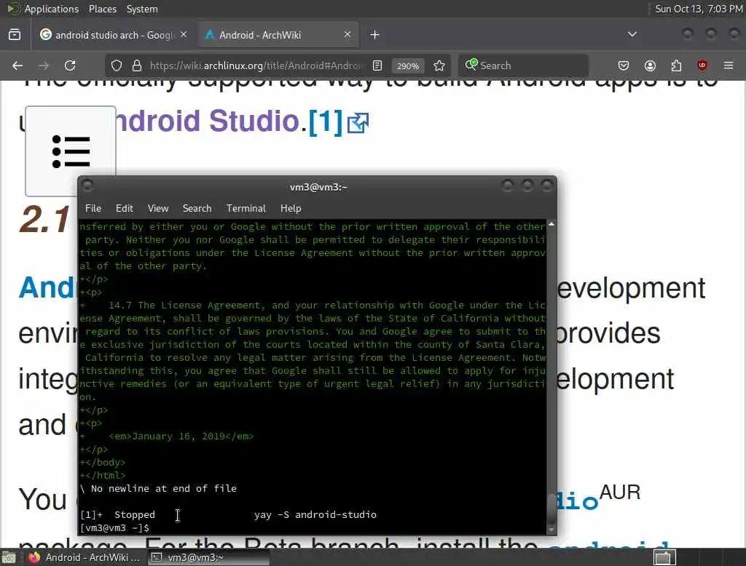Switch to Android - ArchWiki taskbar entry
This screenshot has height=566, width=746.
[84, 557]
